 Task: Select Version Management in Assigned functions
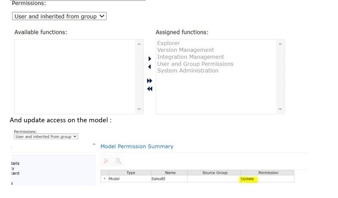click(x=185, y=50)
